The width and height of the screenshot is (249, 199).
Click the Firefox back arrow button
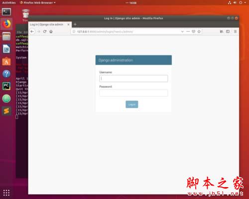pyautogui.click(x=32, y=31)
